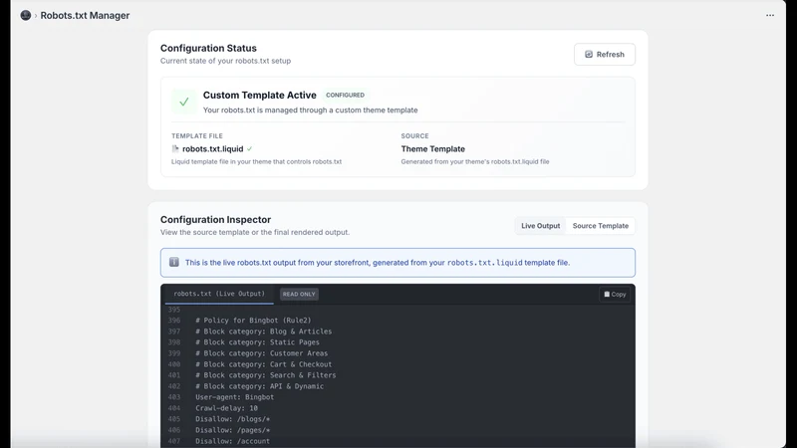This screenshot has height=448, width=797.
Task: Click line 'Block category: Customer Areas'
Action: (x=261, y=353)
